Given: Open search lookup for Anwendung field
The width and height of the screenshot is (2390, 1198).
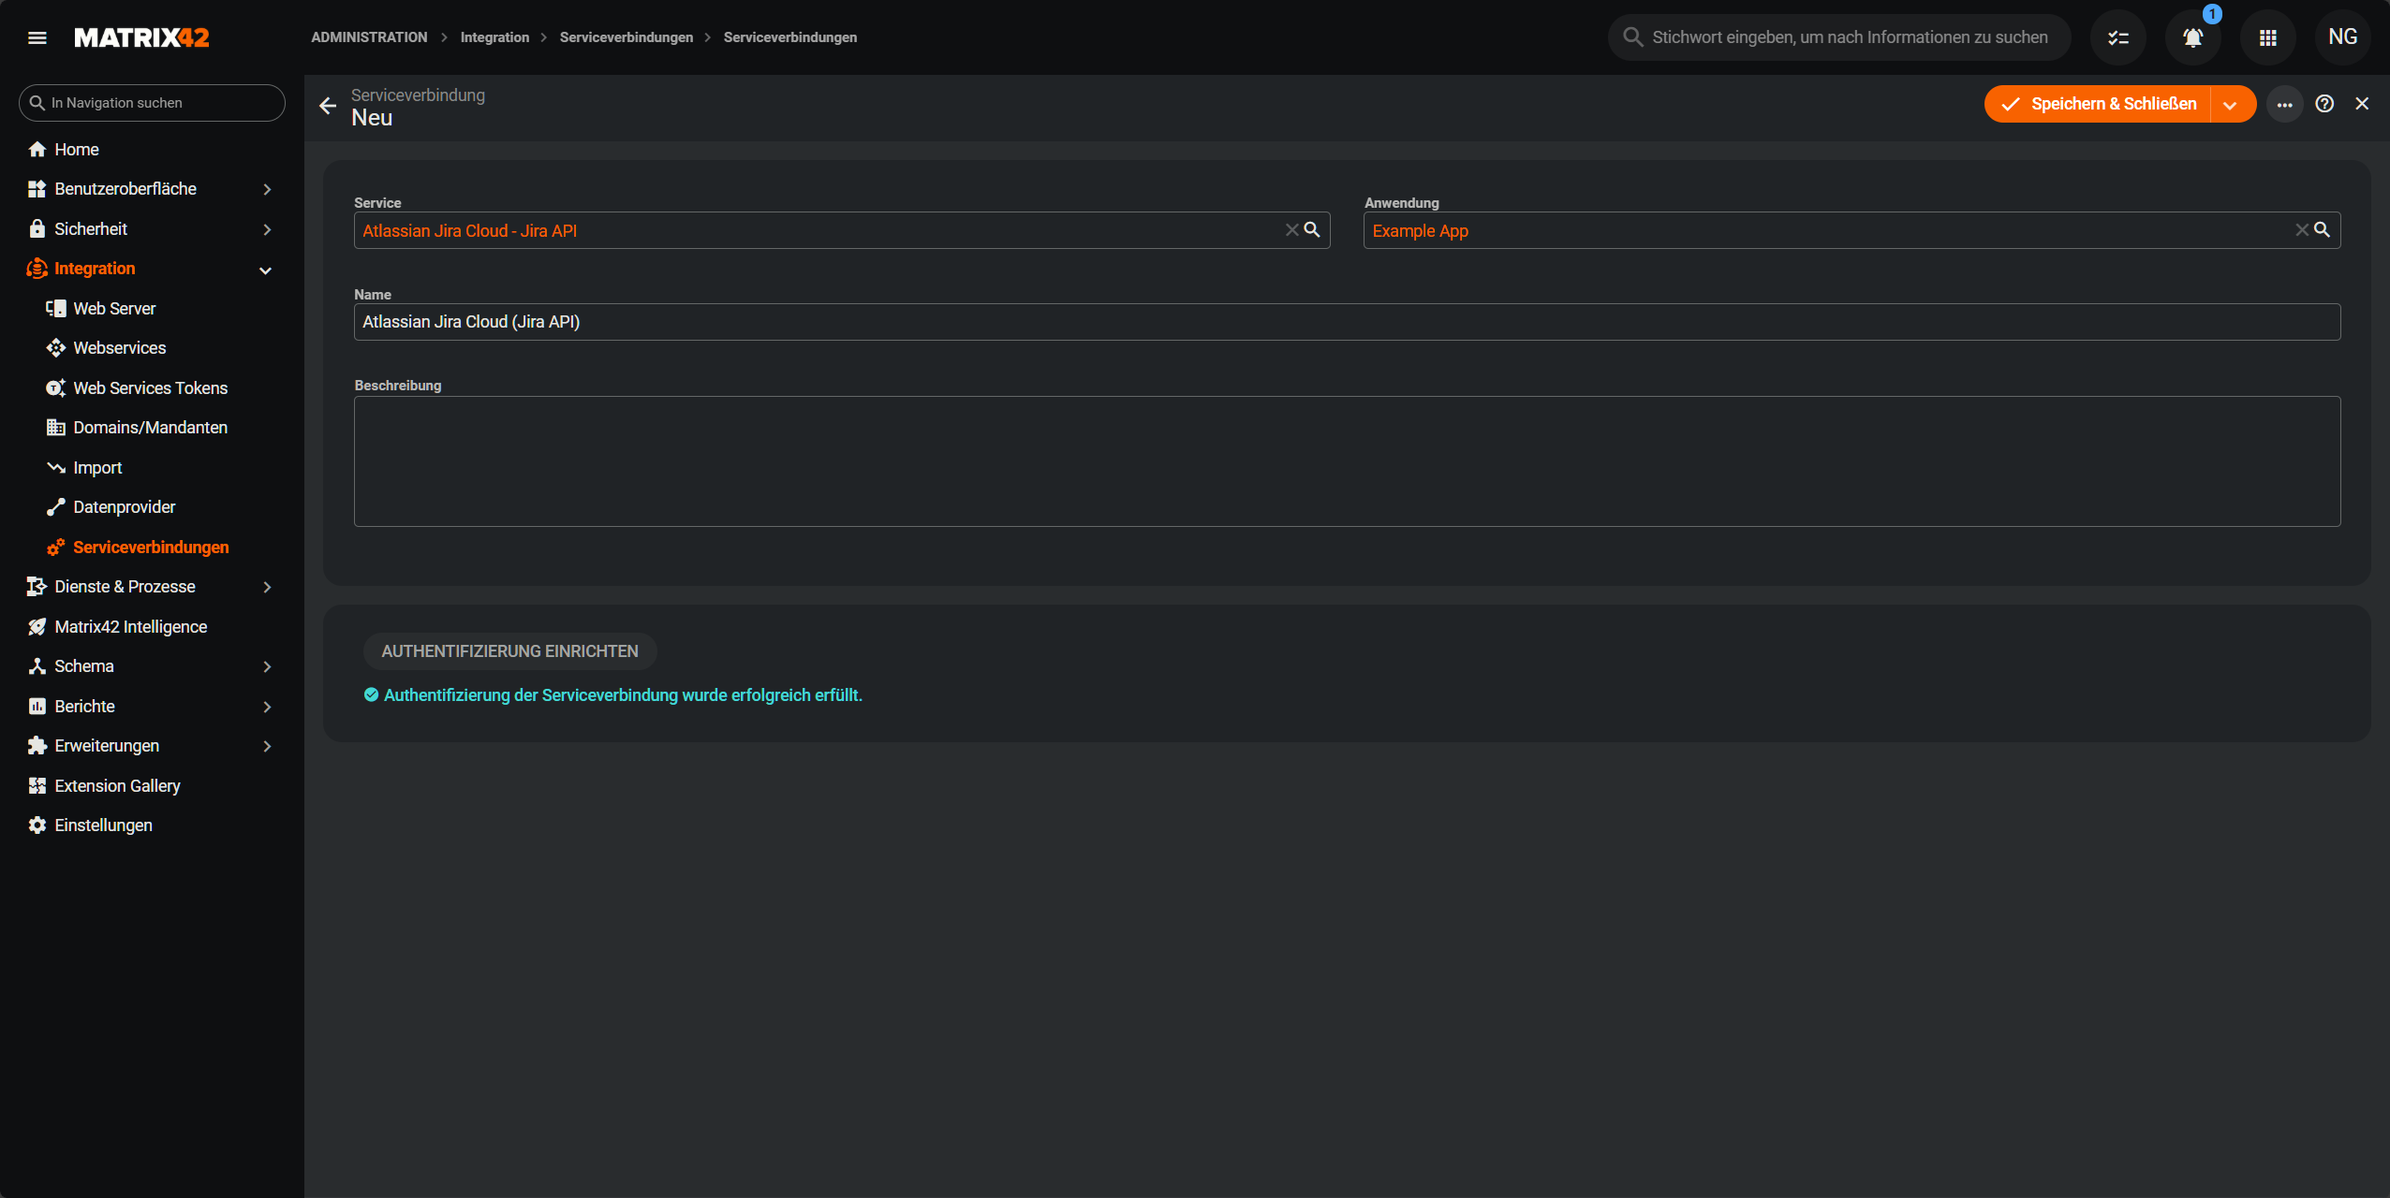Looking at the screenshot, I should (x=2322, y=229).
